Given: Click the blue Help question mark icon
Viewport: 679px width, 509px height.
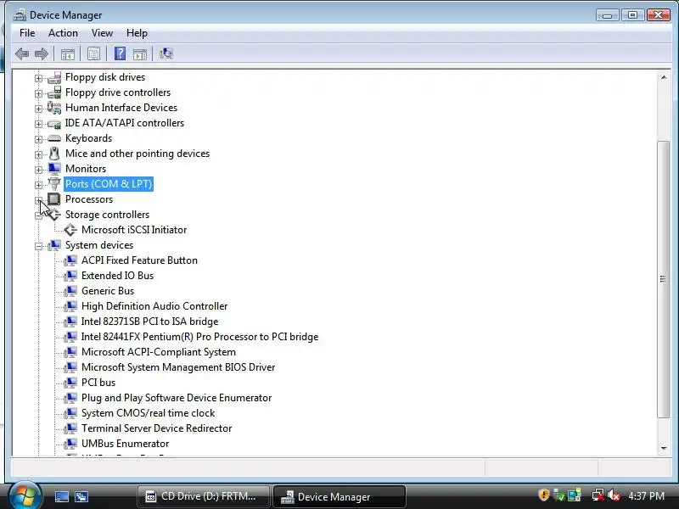Looking at the screenshot, I should pos(120,53).
